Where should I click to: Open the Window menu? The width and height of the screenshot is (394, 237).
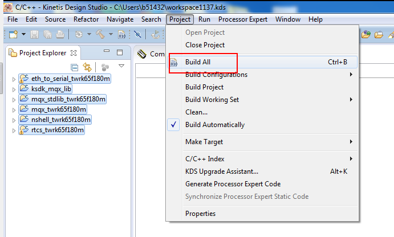[x=288, y=19]
